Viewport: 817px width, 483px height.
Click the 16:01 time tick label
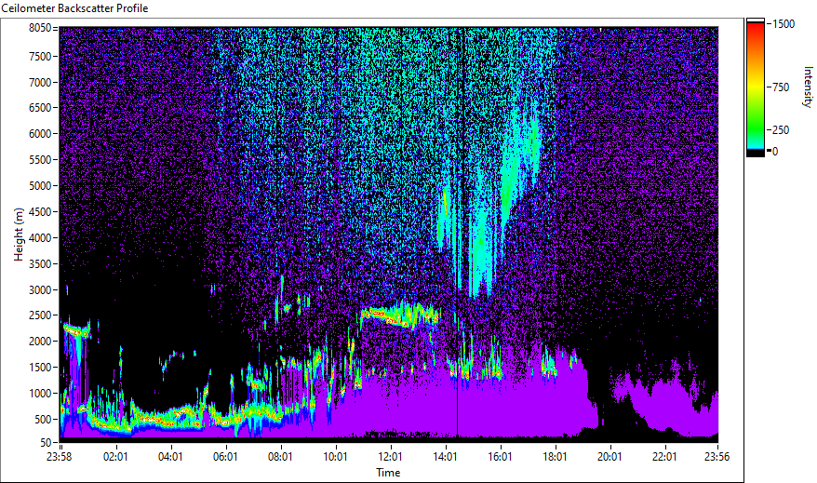(501, 457)
